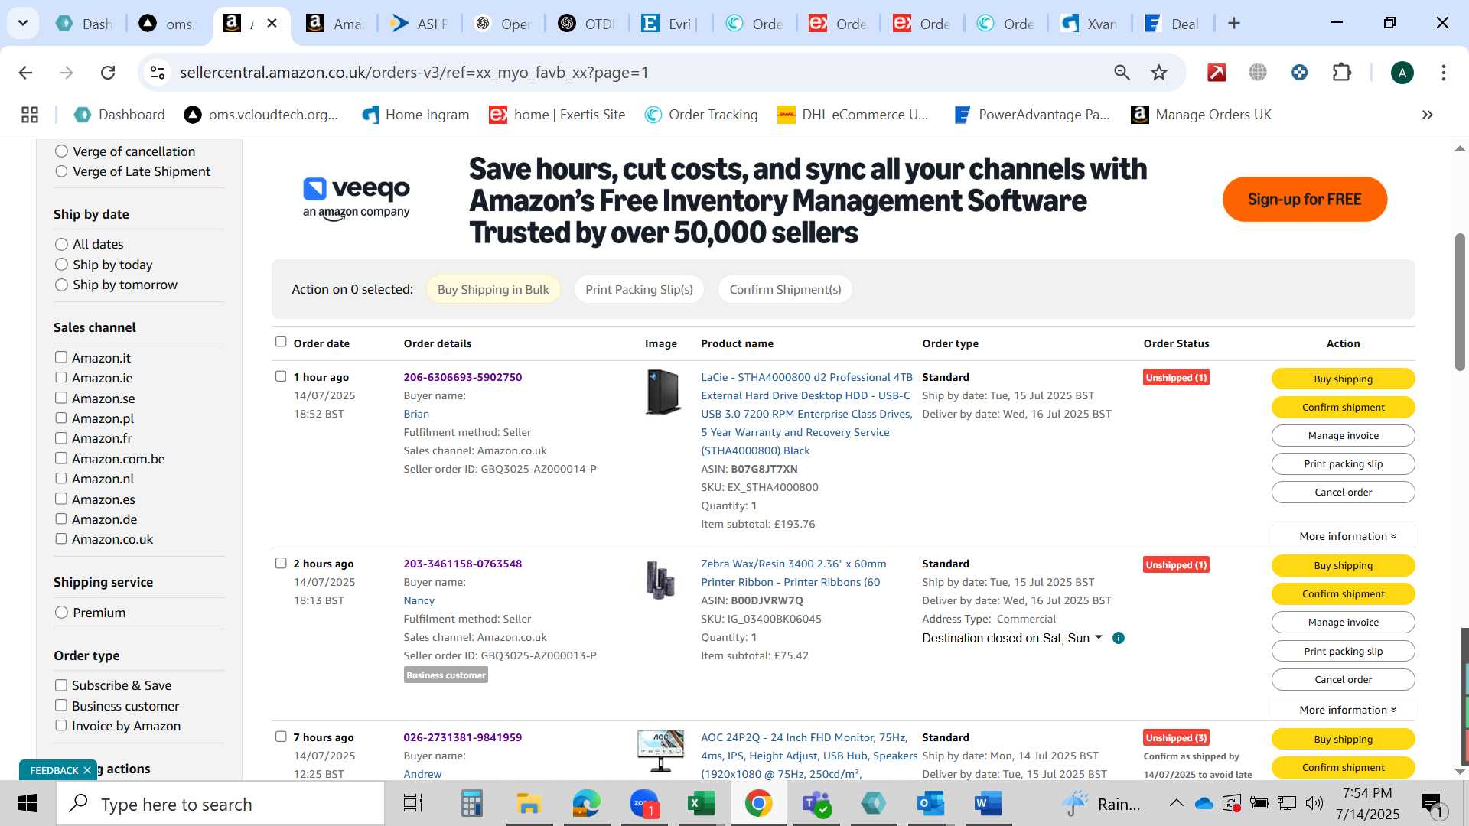Open the notification center icon
The height and width of the screenshot is (826, 1469).
pos(1432,804)
